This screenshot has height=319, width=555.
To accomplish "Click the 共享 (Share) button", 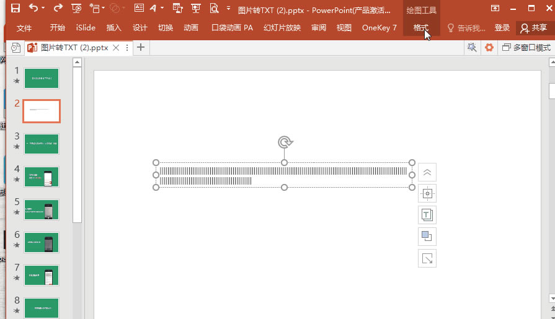I will pos(534,28).
